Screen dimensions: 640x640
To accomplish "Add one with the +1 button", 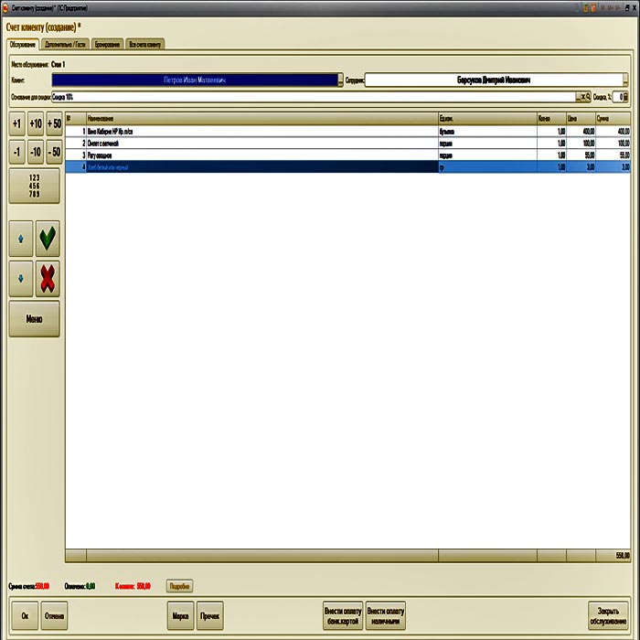I will 16,123.
